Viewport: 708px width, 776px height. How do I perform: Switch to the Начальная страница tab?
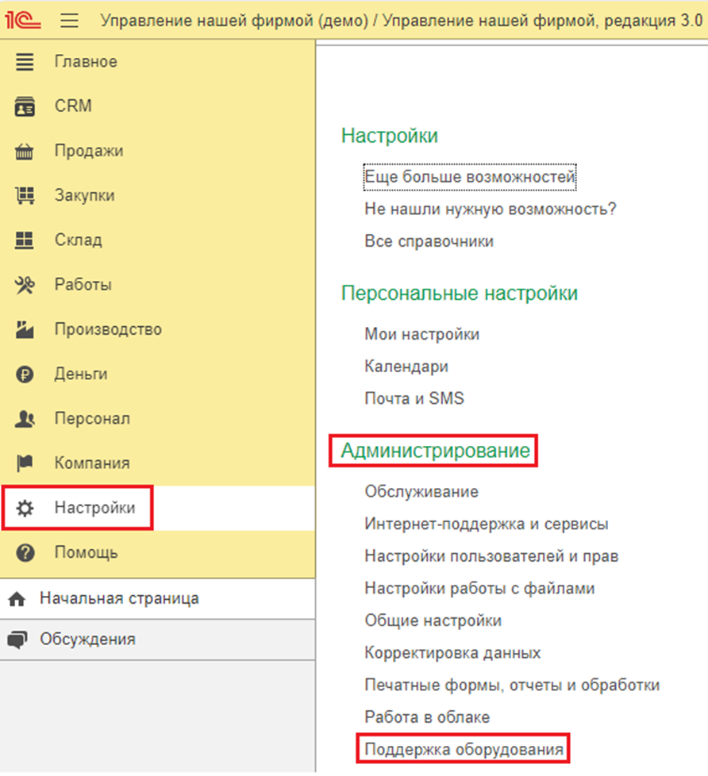point(157,599)
